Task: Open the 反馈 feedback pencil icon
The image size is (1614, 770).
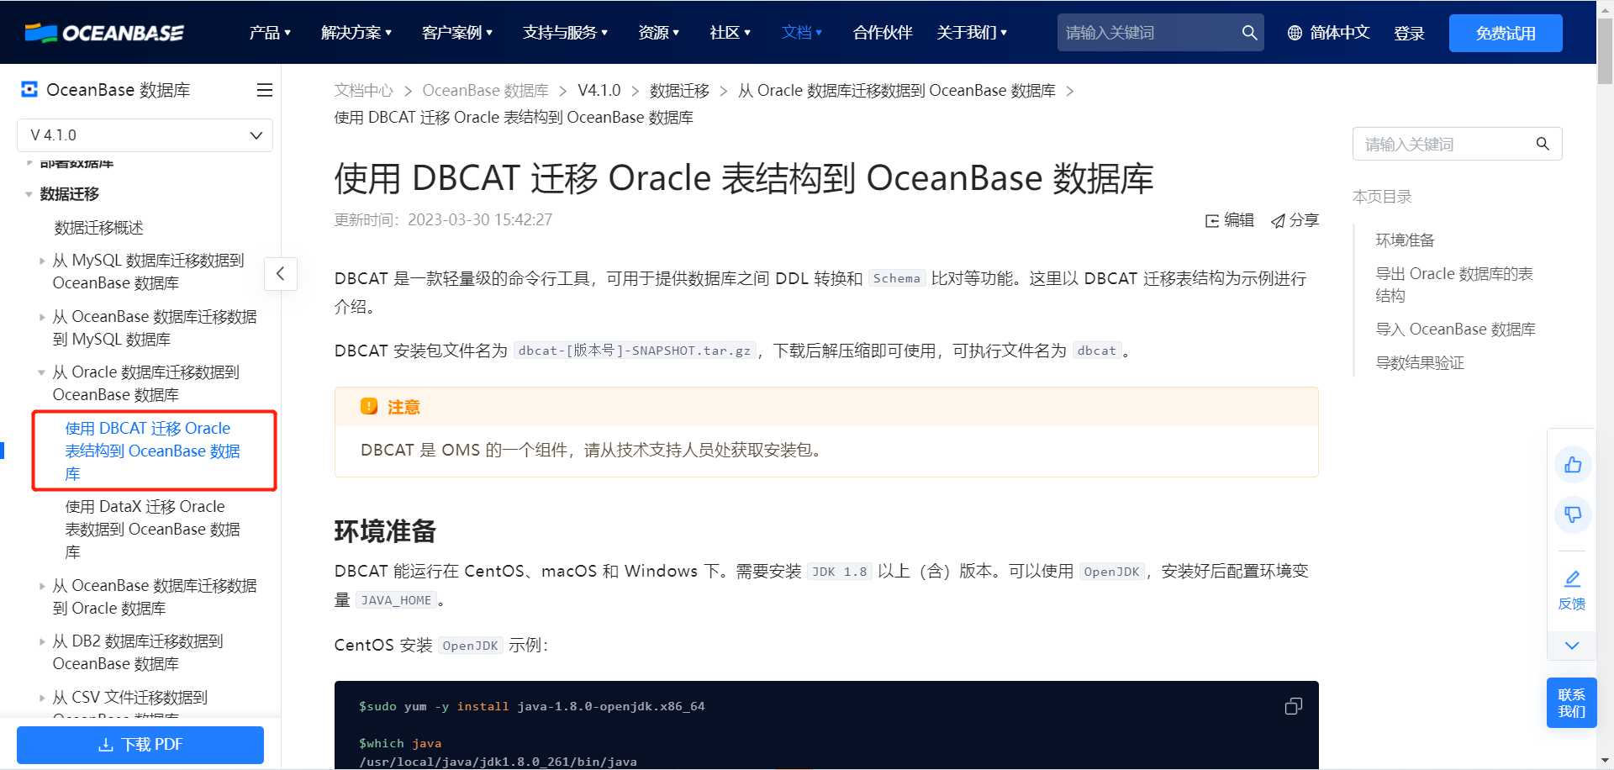Action: pos(1572,578)
